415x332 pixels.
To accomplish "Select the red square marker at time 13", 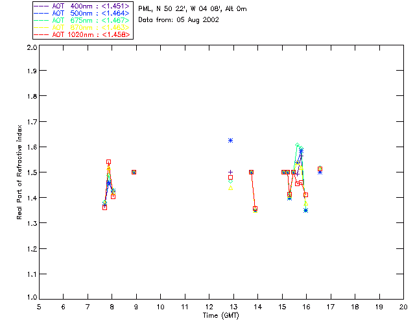I will pyautogui.click(x=231, y=178).
